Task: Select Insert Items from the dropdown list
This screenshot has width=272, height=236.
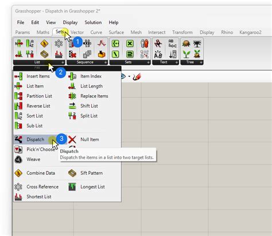Action: point(38,76)
